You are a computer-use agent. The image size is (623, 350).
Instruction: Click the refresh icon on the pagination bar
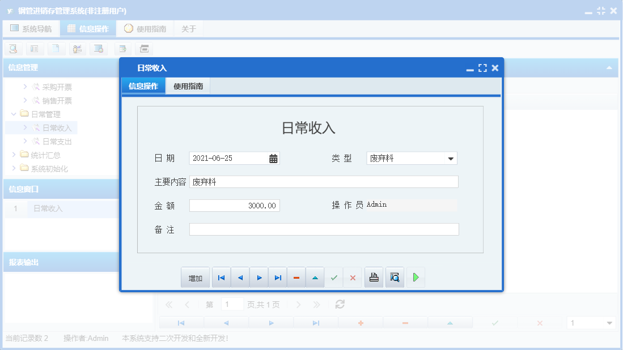340,304
